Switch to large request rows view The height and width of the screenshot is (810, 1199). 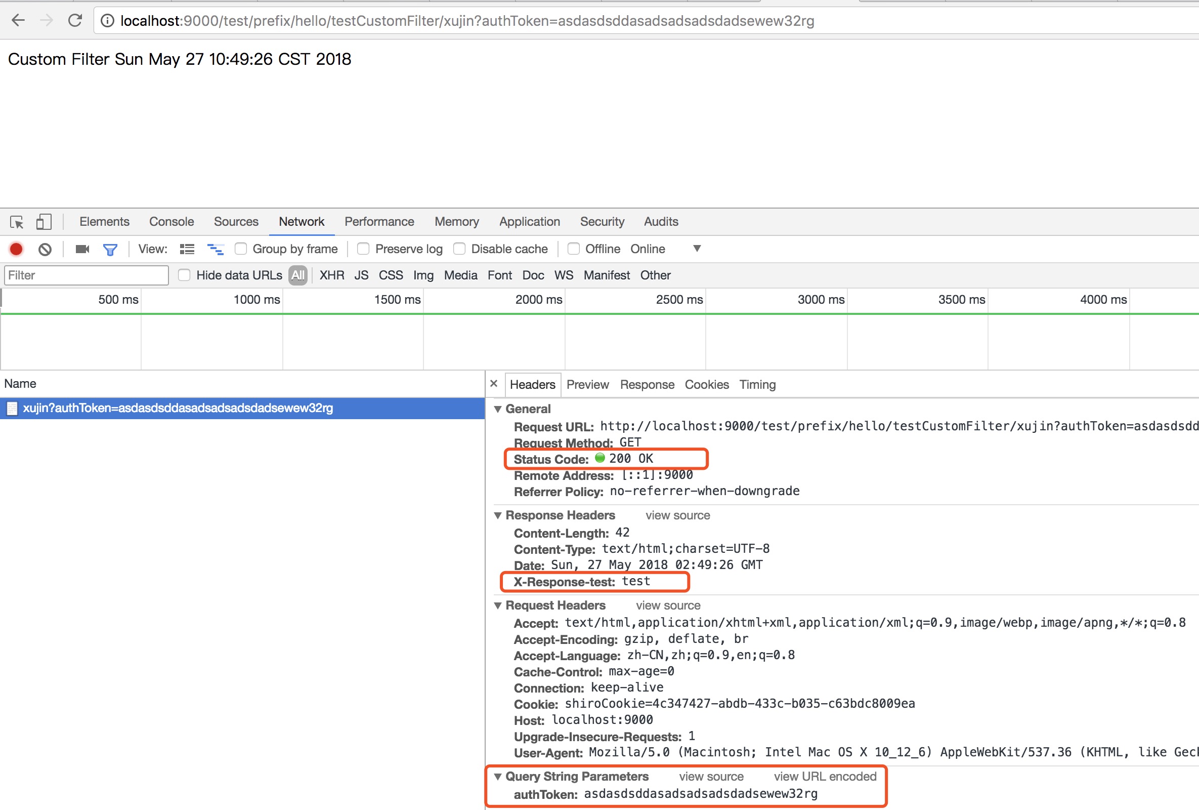click(187, 250)
